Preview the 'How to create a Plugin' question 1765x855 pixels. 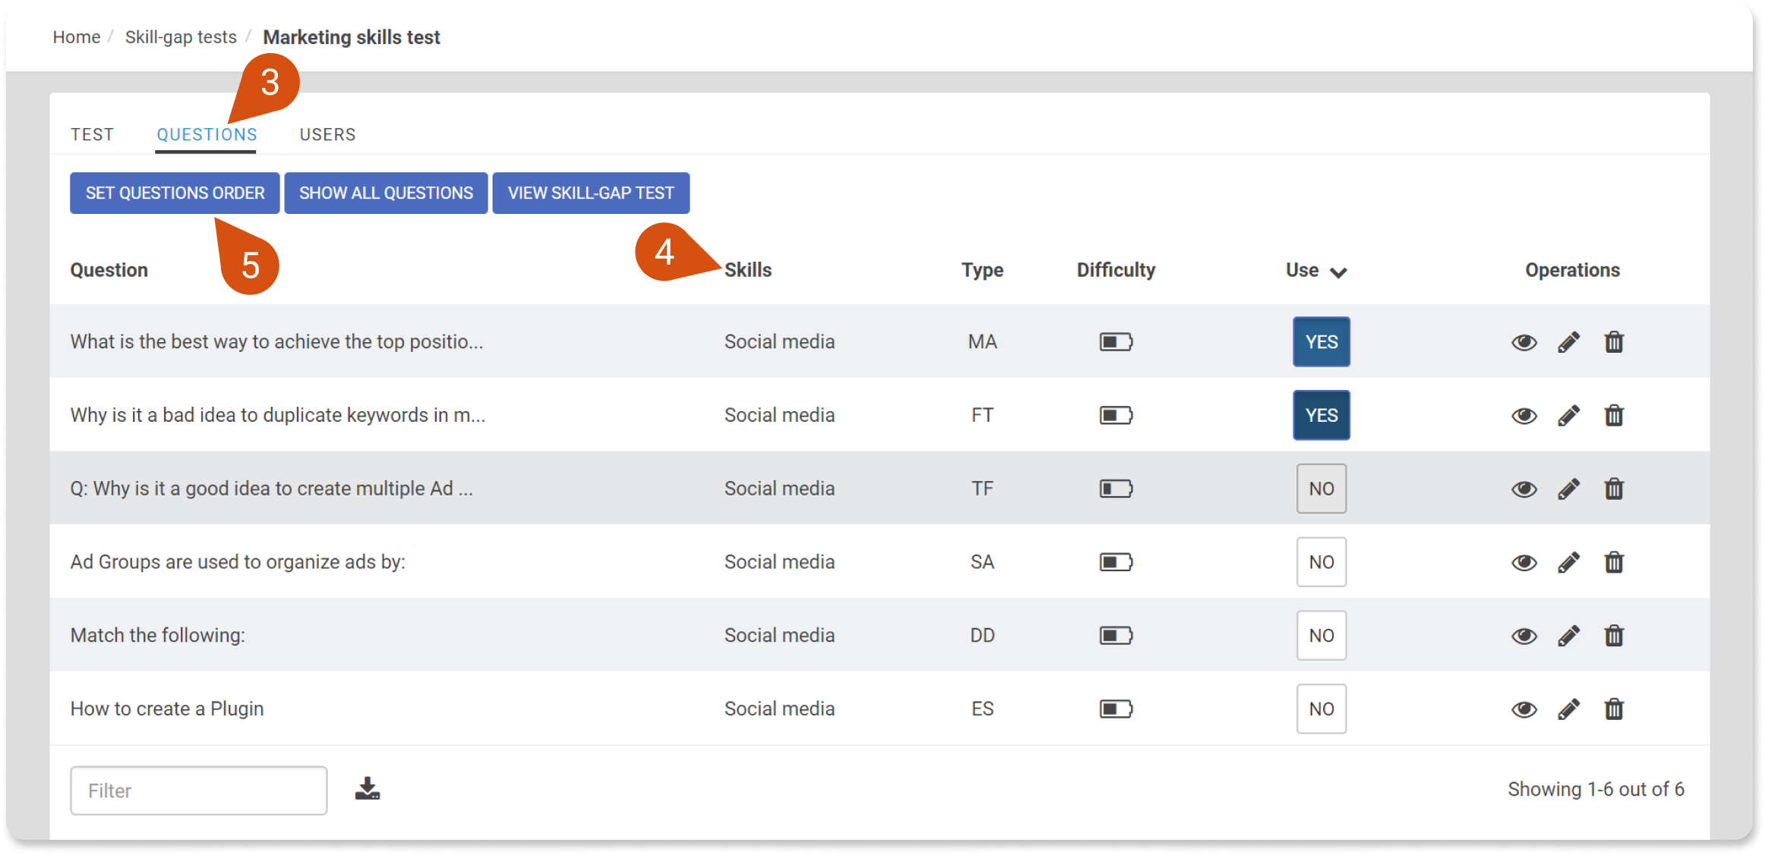coord(1523,709)
